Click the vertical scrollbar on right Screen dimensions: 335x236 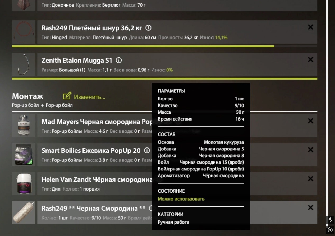click(327, 111)
